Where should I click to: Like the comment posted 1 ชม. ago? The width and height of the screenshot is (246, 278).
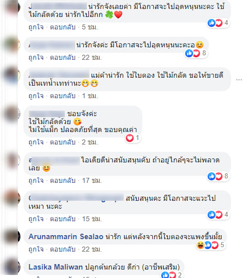(36, 96)
